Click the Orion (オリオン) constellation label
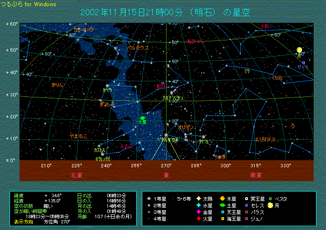 (185, 127)
